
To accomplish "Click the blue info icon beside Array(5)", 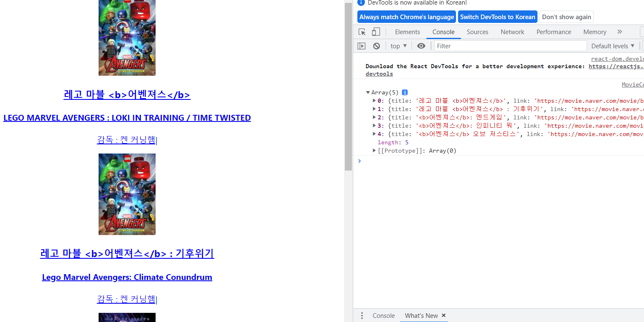I will click(404, 92).
